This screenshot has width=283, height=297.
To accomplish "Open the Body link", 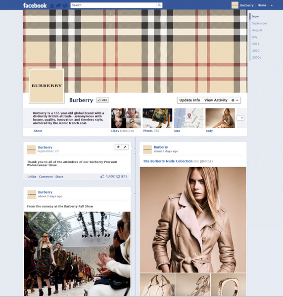I will click(209, 131).
